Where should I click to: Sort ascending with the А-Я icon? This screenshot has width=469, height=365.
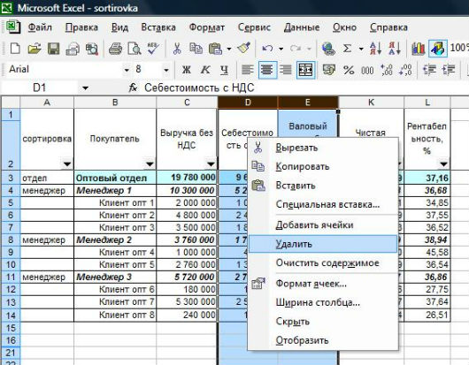tap(375, 48)
